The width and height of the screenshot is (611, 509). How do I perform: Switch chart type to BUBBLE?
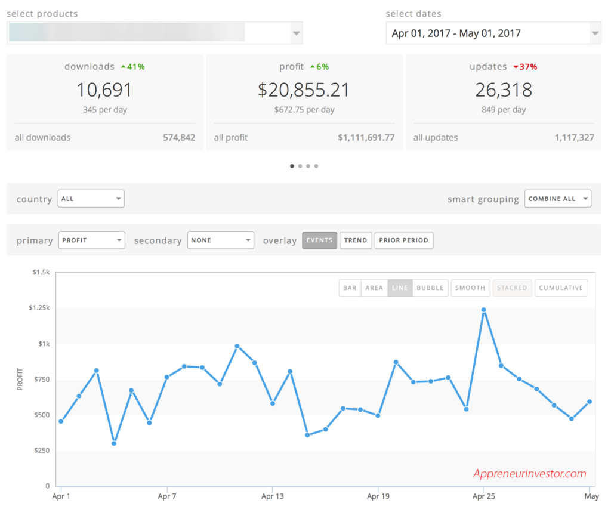click(x=430, y=288)
